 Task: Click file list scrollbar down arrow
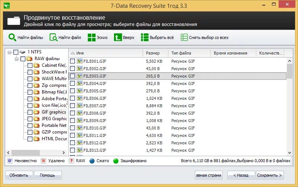tap(289, 153)
